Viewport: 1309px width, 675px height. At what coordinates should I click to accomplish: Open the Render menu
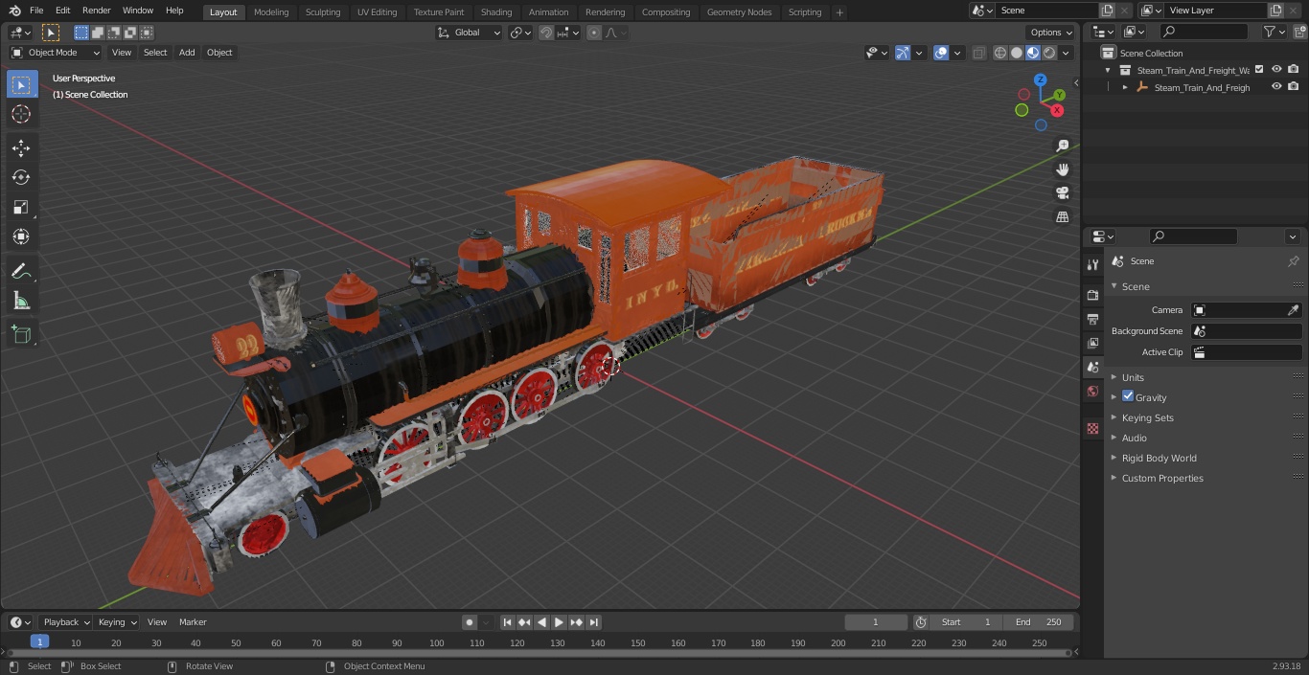tap(96, 11)
